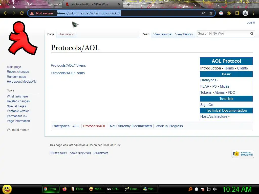Reload the current page
The image size is (259, 194).
[x=22, y=13]
